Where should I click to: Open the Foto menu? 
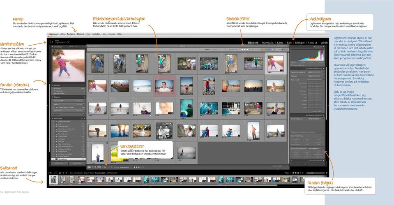click(x=88, y=34)
